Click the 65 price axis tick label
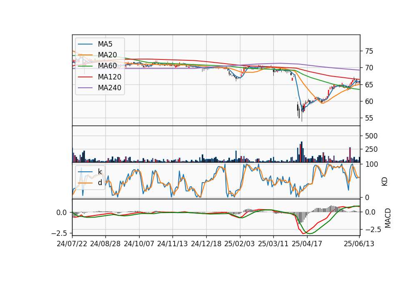This screenshot has height=287, width=400. point(369,85)
